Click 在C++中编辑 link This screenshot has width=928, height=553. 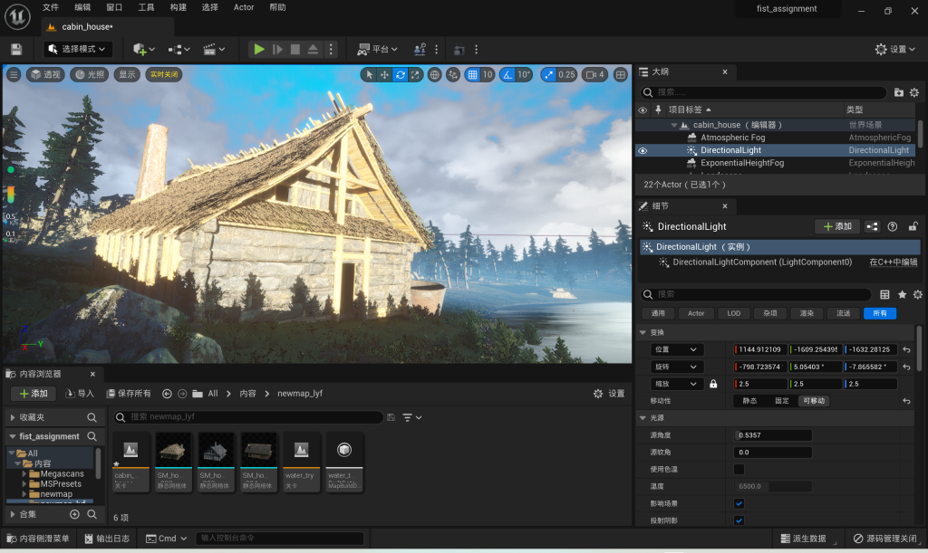click(x=893, y=262)
